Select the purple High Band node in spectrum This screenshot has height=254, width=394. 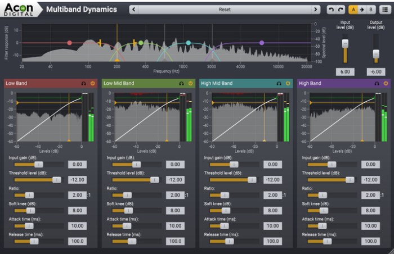(x=262, y=43)
